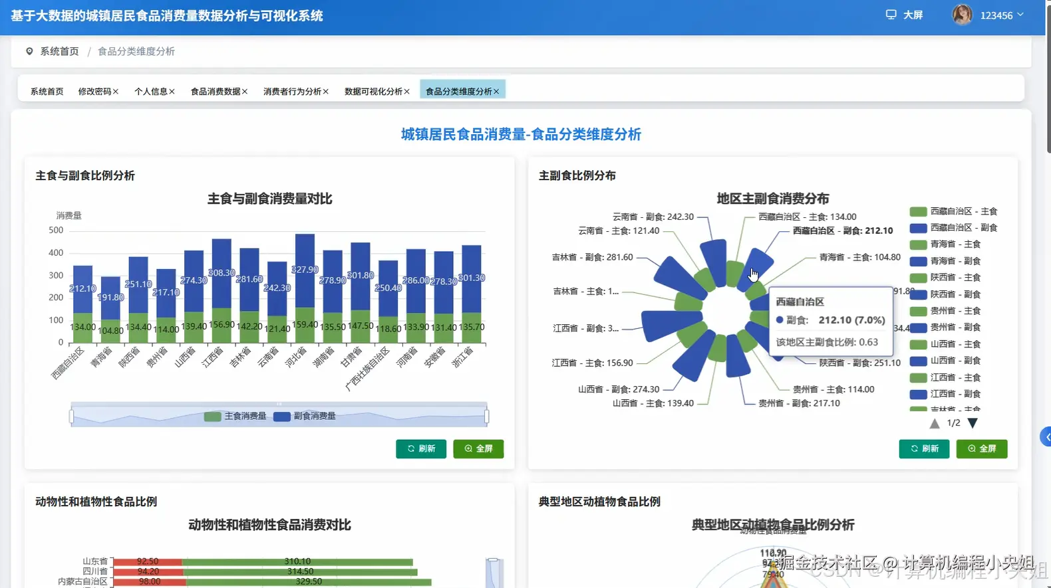Click the left handle of the zoom slider

[x=71, y=417]
